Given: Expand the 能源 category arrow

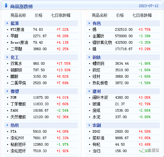Looking at the screenshot, I should 7,23.
